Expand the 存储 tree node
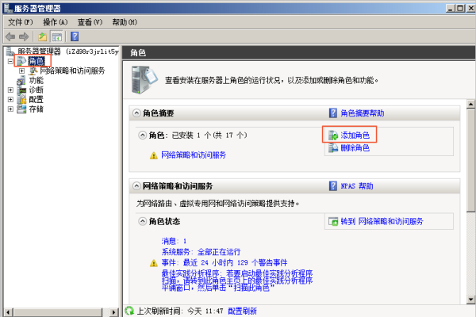476x317 pixels. coord(10,109)
